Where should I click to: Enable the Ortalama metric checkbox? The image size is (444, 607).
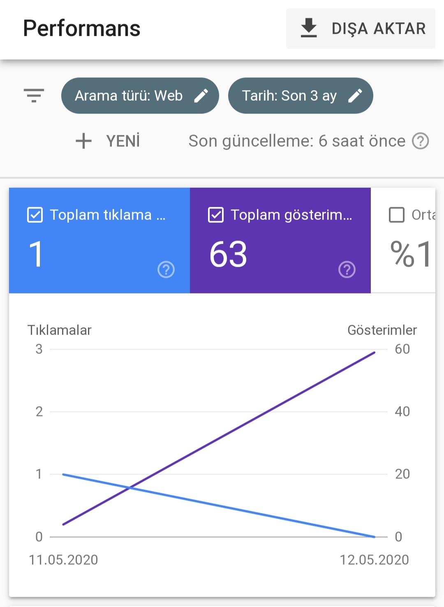(397, 215)
